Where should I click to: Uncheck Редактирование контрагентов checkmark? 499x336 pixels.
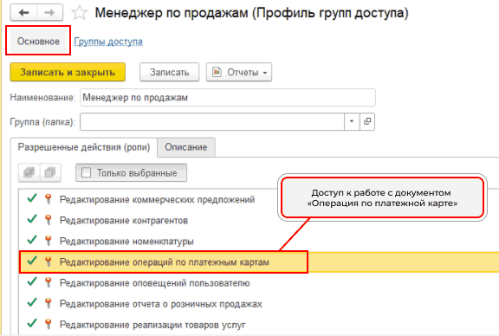[32, 219]
